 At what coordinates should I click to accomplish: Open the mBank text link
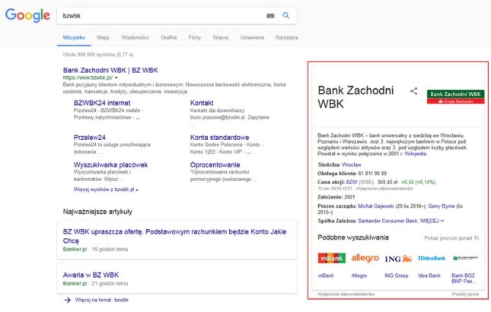(326, 275)
